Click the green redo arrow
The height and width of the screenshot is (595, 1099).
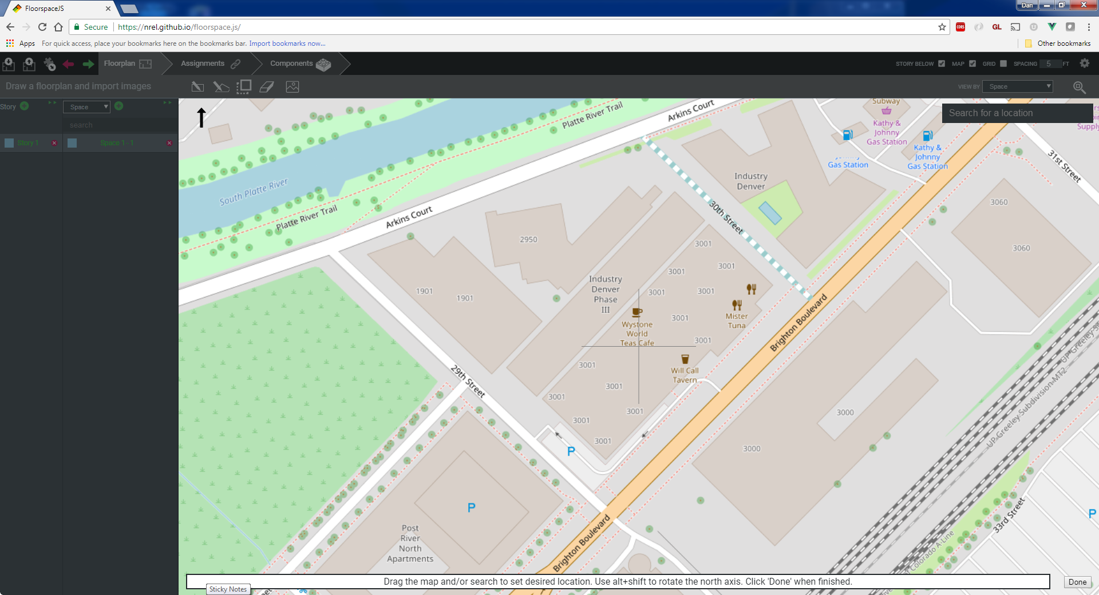[88, 64]
